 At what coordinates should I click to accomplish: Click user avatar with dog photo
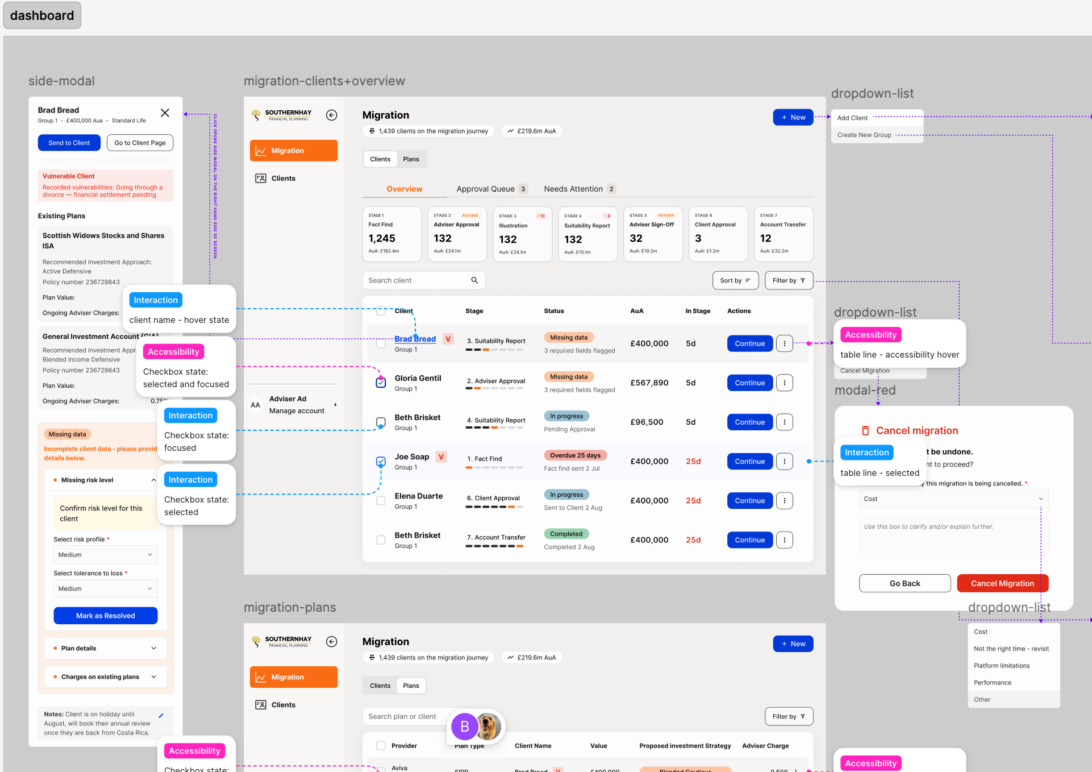point(489,726)
